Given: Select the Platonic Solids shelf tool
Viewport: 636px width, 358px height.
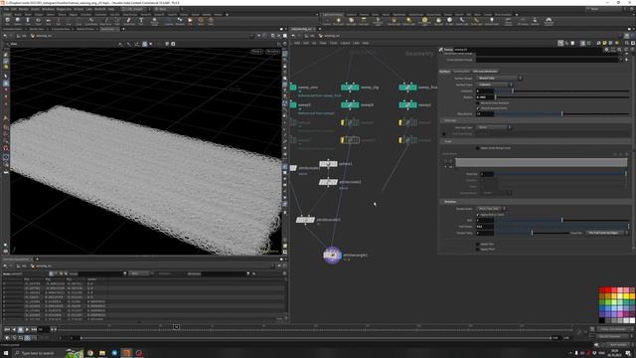Looking at the screenshot, I should coord(155,21).
